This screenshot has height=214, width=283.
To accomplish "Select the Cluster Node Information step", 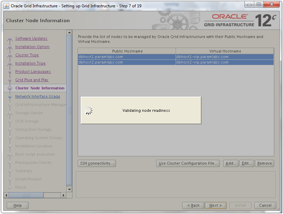I will tap(40, 88).
